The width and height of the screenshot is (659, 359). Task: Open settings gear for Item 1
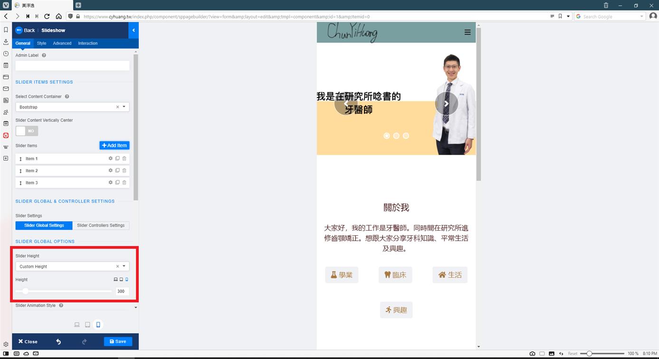[111, 158]
